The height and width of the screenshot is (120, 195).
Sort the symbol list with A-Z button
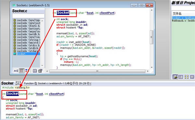(x=16, y=71)
